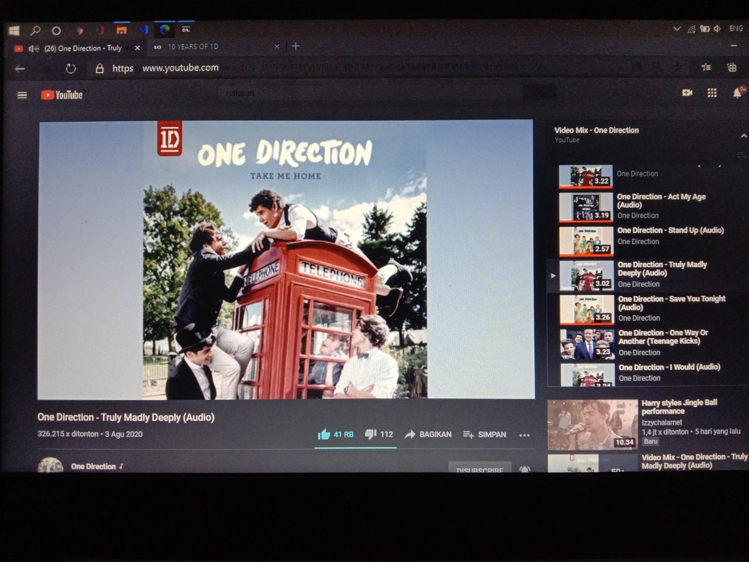The width and height of the screenshot is (749, 562).
Task: Open the volume tray icon
Action: 717,28
